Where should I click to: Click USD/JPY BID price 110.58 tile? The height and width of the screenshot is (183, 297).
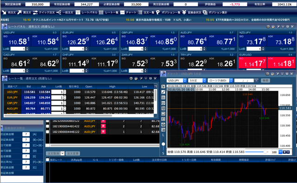(16, 40)
